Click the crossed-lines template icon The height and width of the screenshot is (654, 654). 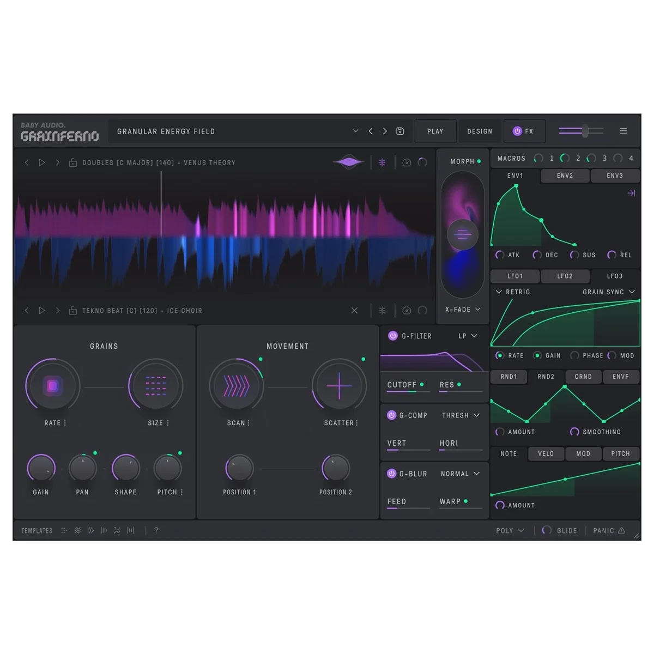pos(117,530)
